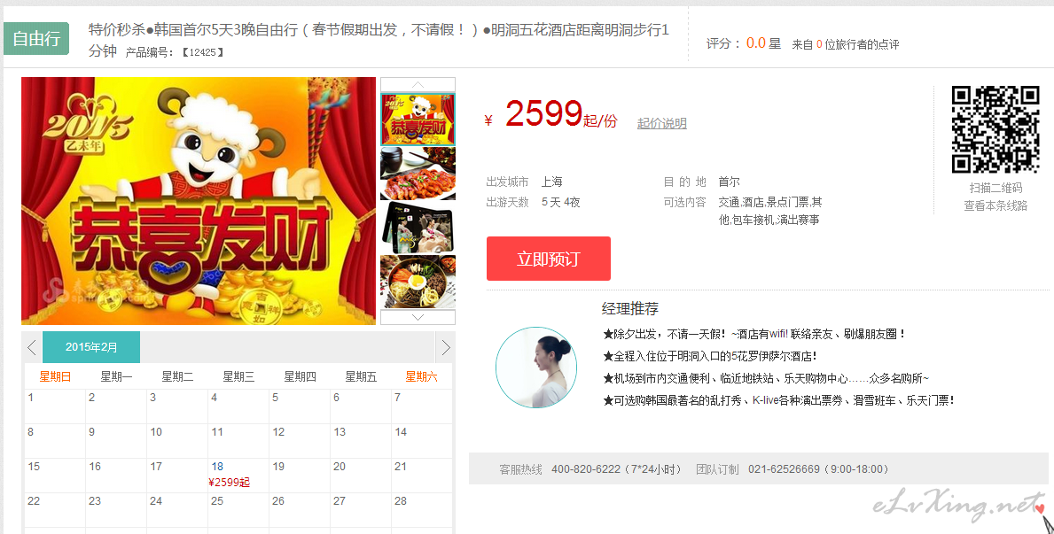The height and width of the screenshot is (534, 1054).
Task: Click the large 恭喜发财 main banner image
Action: pos(199,201)
